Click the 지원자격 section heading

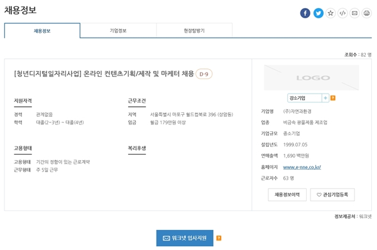tap(23, 101)
